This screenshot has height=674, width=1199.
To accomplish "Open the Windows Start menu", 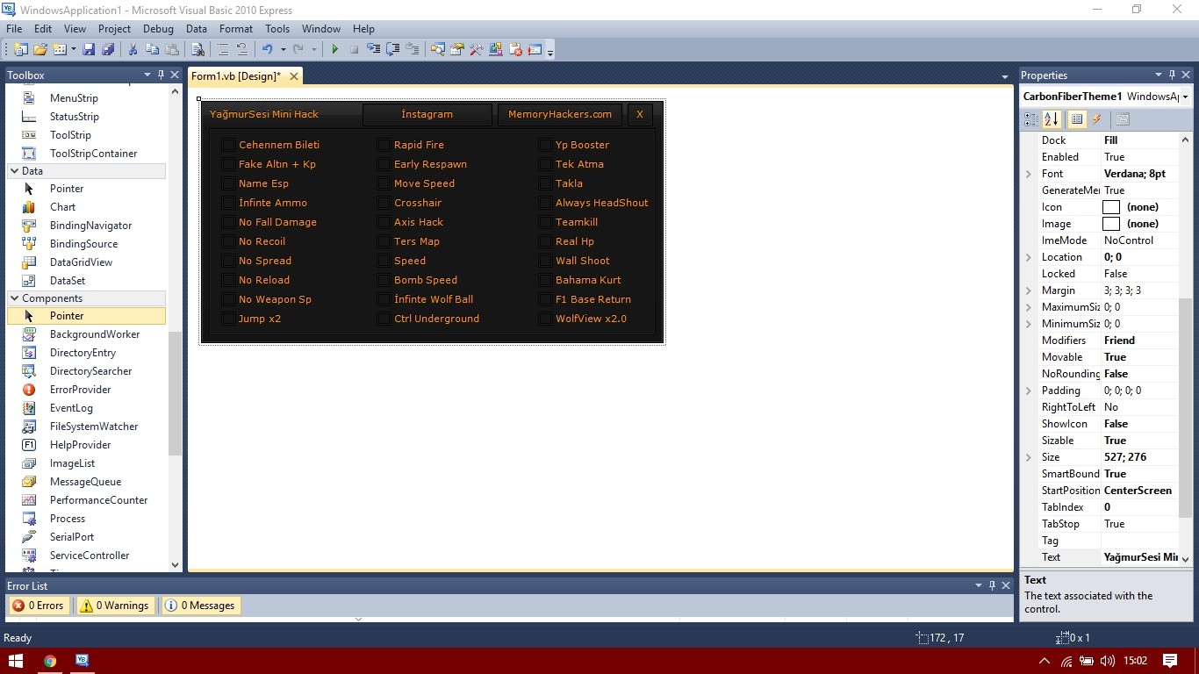I will (16, 661).
